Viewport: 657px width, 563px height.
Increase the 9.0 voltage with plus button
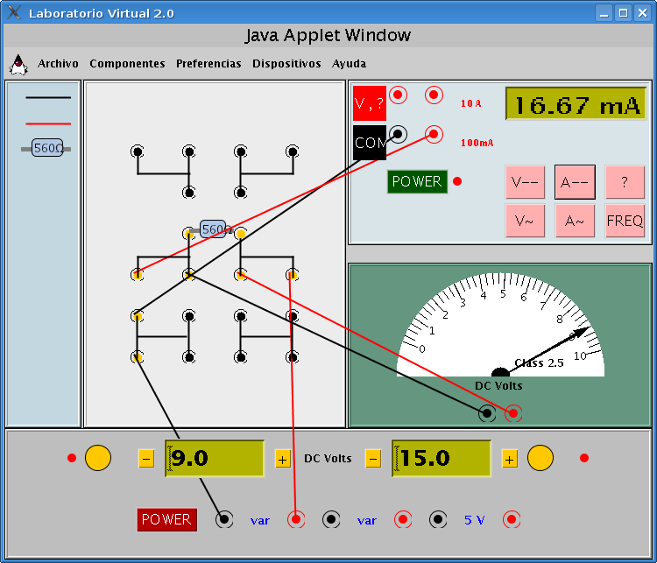(282, 458)
